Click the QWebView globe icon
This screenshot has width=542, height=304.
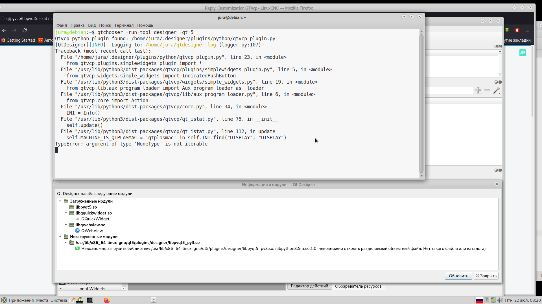click(x=77, y=231)
